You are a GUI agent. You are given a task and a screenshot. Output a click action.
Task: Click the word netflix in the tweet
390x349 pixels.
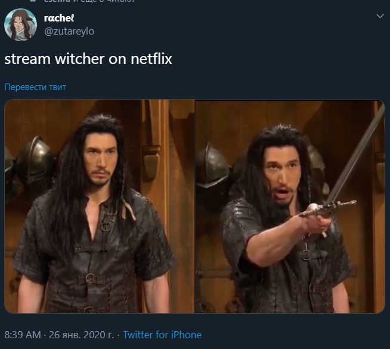[x=151, y=59]
